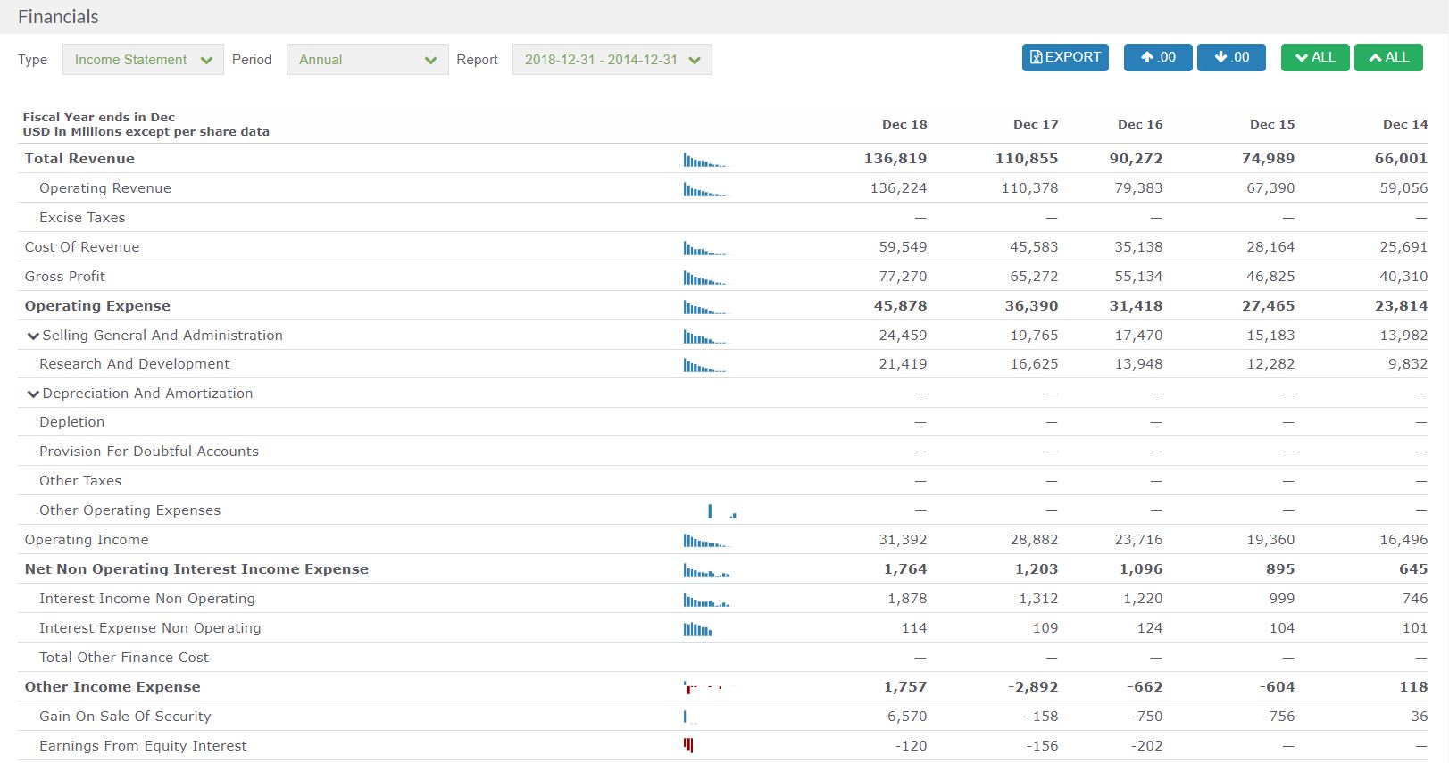This screenshot has height=763, width=1449.
Task: Click the Excise Taxes row label
Action: click(82, 218)
